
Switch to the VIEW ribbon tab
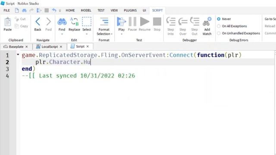point(114,10)
